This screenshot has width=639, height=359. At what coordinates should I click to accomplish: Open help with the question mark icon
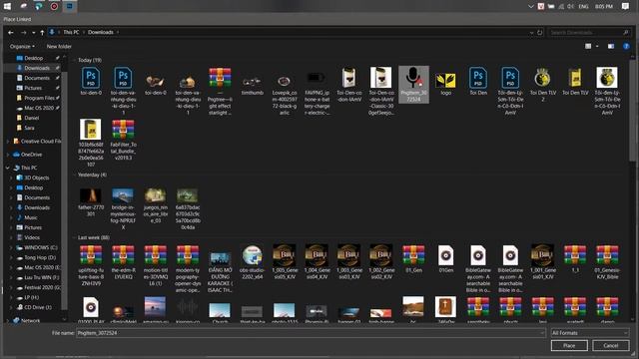click(626, 47)
